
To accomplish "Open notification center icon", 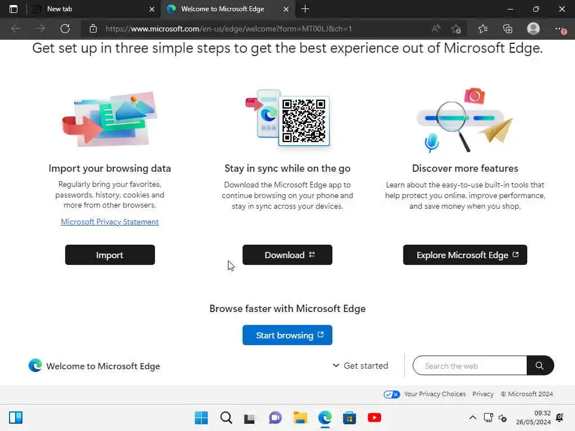I will (x=560, y=418).
